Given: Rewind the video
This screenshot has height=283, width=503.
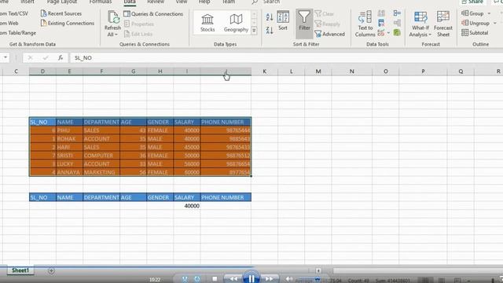Looking at the screenshot, I should tap(233, 279).
